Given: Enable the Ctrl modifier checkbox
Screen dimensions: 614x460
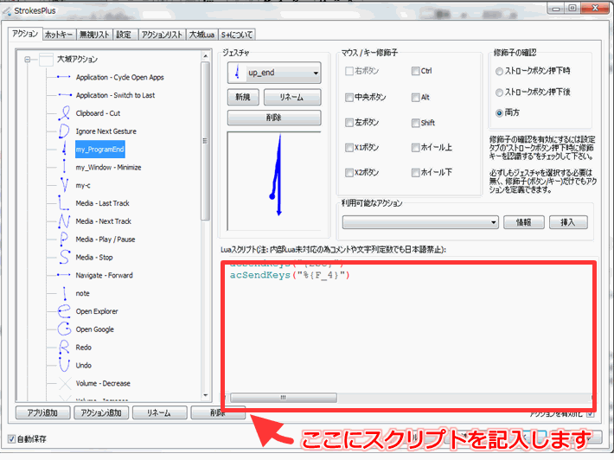Looking at the screenshot, I should pos(416,71).
